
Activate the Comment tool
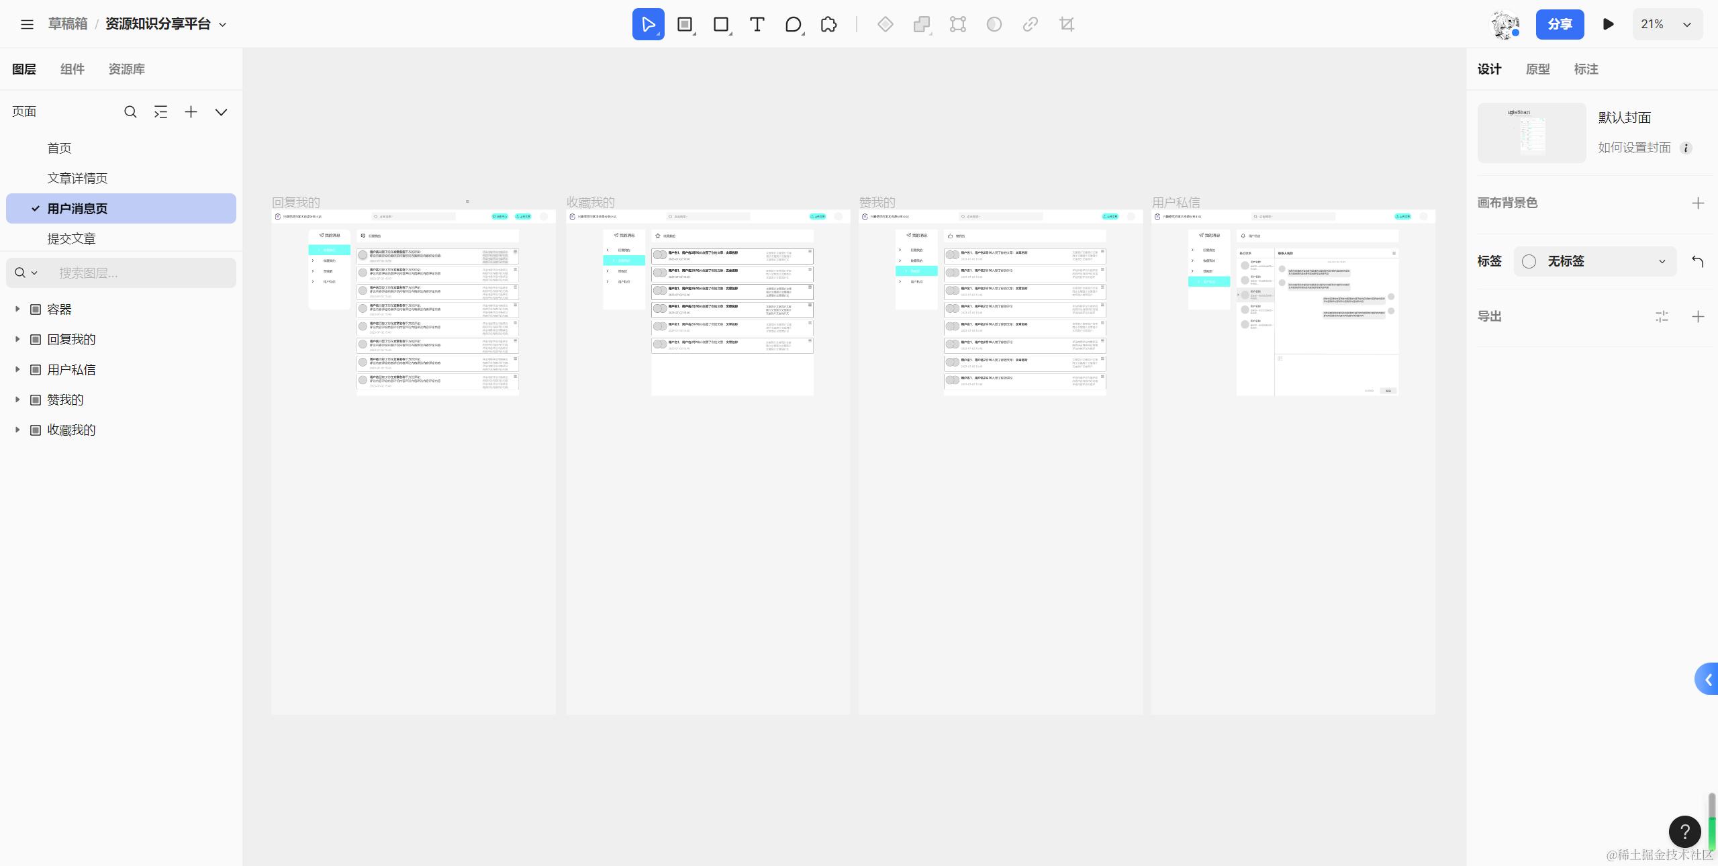[793, 24]
